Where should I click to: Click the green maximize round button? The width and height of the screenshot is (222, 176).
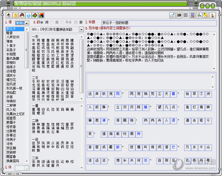(x=207, y=6)
